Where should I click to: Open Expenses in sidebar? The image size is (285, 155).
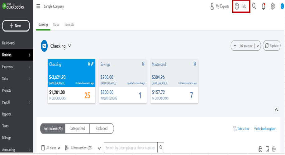point(7,67)
